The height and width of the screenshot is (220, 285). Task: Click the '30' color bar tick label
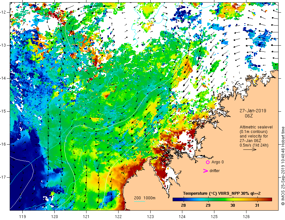pyautogui.click(x=233, y=205)
